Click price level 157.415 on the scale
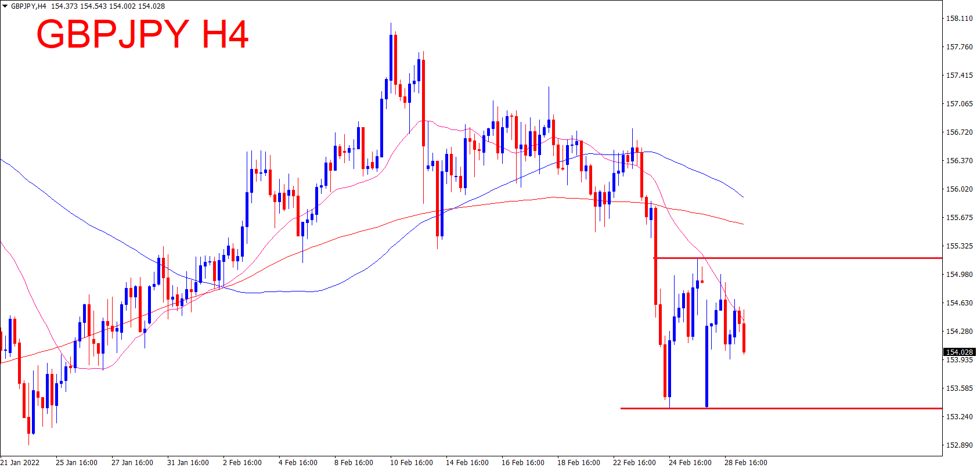977x468 pixels. 960,75
